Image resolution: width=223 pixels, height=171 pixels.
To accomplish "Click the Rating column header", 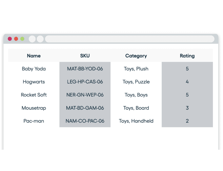I will (187, 56).
